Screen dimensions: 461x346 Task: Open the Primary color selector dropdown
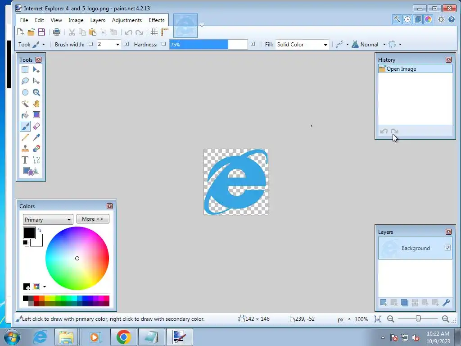48,220
